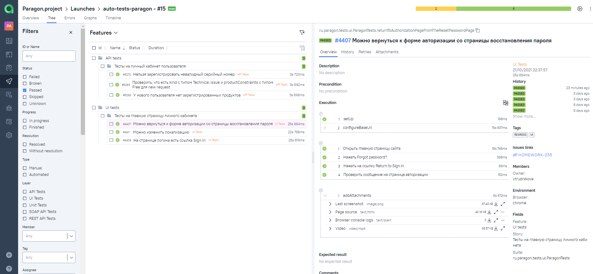Select the API tests folder checkbox
This screenshot has width=593, height=274.
click(94, 58)
